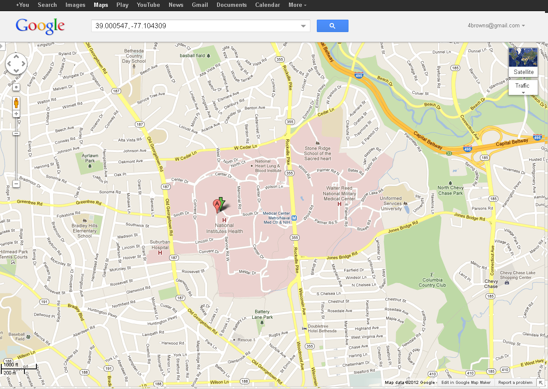548x389 pixels.
Task: Open Gmail from the top bar
Action: (200, 5)
